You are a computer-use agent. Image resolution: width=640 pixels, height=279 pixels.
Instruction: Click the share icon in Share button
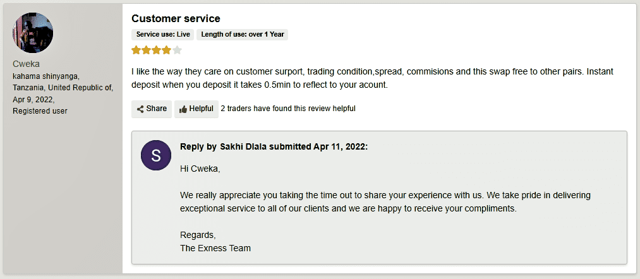point(140,109)
